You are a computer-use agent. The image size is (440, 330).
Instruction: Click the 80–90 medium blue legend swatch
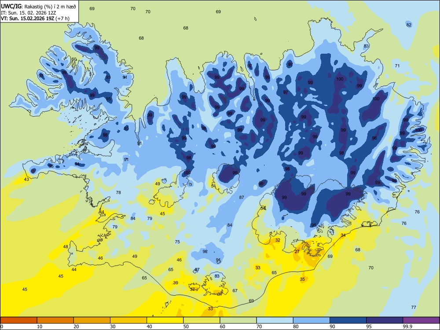[x=312, y=320]
